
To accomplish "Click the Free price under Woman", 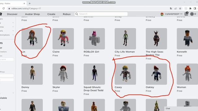I will point(179,91).
